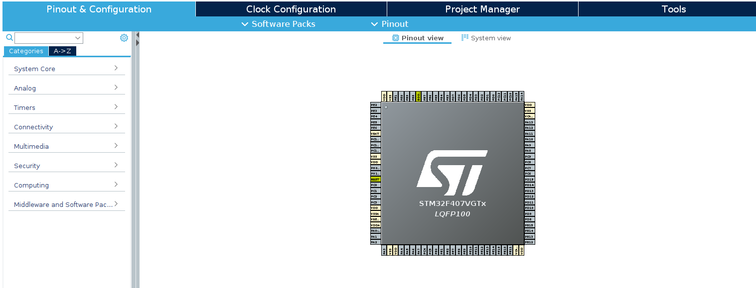Click the search magnifier icon
This screenshot has height=288, width=756.
click(9, 38)
